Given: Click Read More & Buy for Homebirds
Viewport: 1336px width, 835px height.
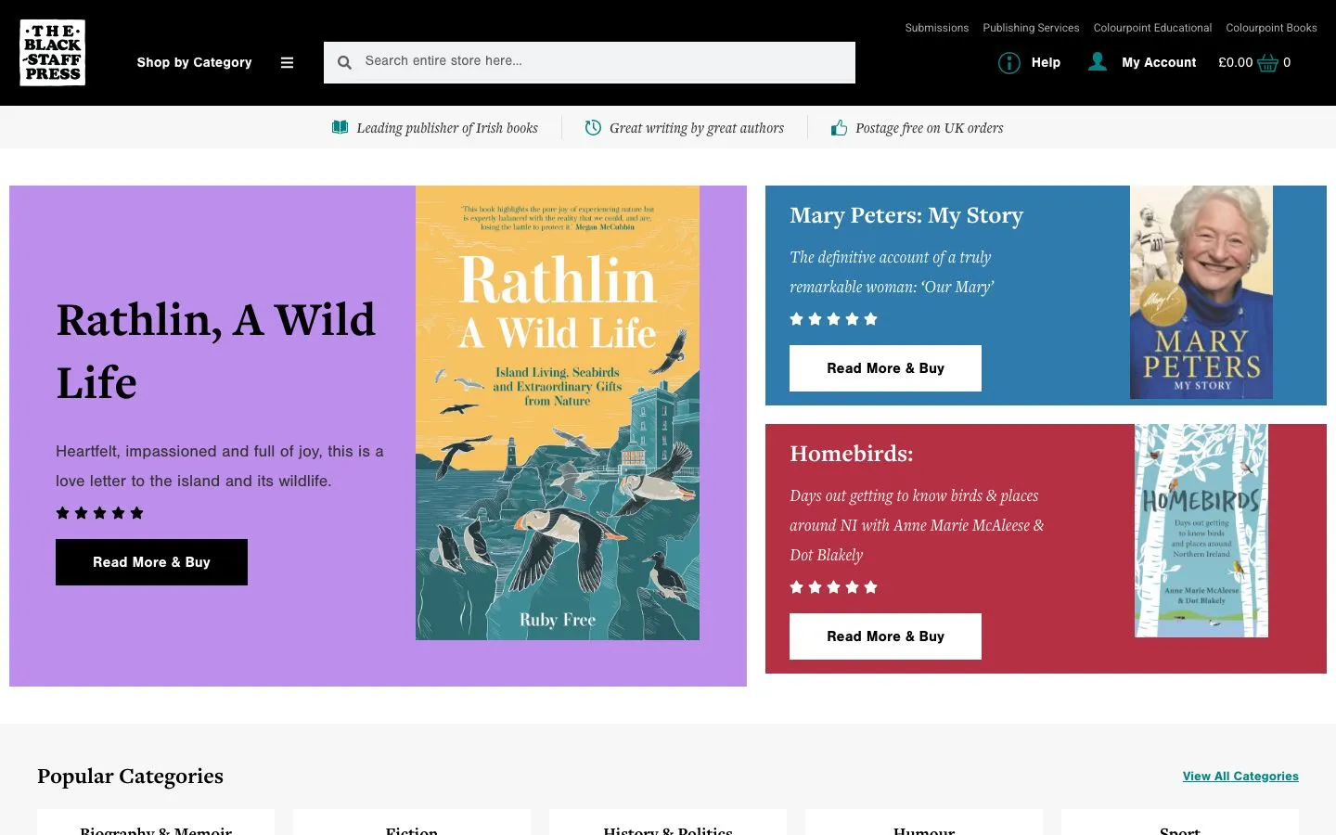Looking at the screenshot, I should (885, 636).
